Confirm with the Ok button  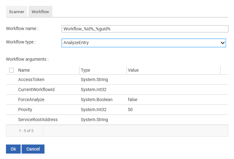click(x=13, y=149)
